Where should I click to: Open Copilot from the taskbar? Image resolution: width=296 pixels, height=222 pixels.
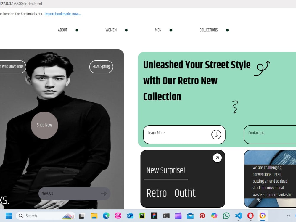tap(214, 216)
